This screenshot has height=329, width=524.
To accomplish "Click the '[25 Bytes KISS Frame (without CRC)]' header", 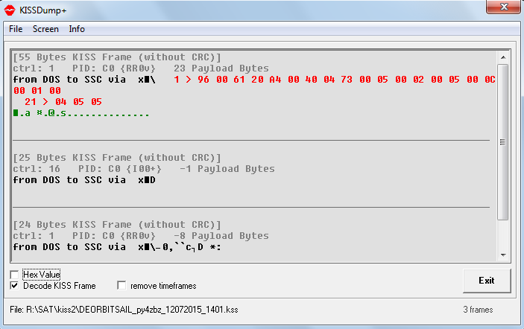I will tap(116, 158).
